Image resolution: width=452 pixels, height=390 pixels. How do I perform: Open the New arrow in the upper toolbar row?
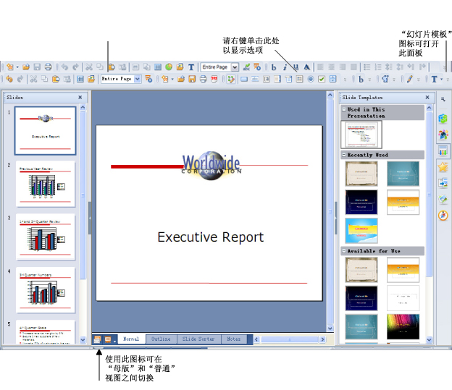[17, 67]
